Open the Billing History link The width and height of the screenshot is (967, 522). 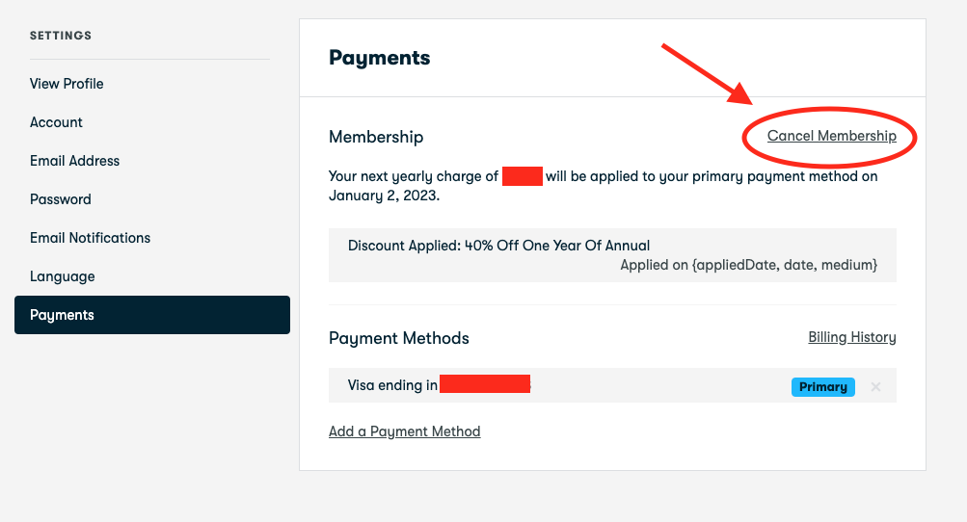(x=851, y=337)
